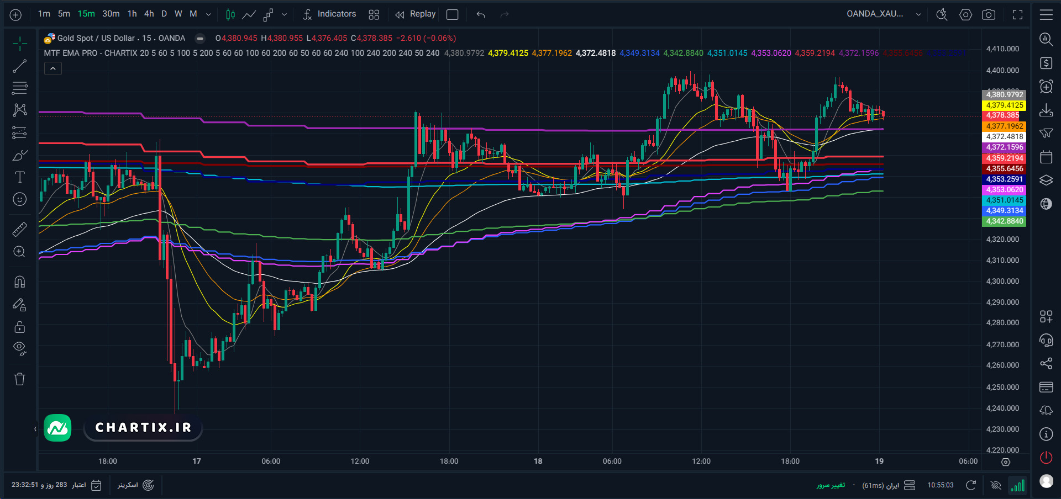Click the yellow 4,379.4125 price label

pyautogui.click(x=1004, y=105)
